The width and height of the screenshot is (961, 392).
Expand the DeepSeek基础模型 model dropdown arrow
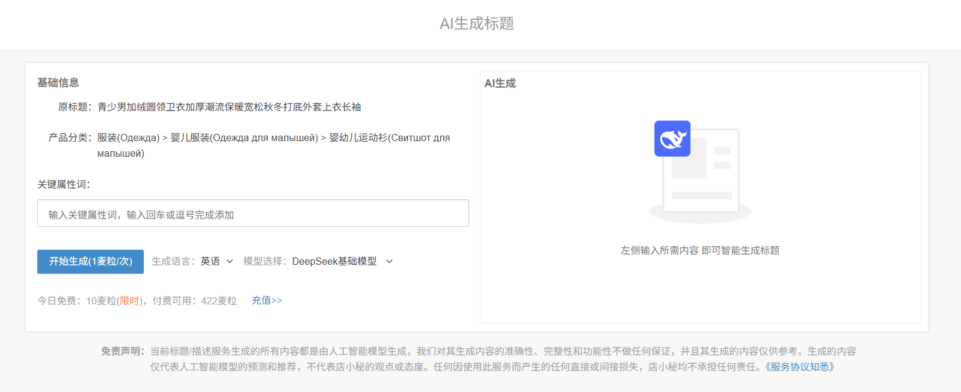(x=389, y=261)
